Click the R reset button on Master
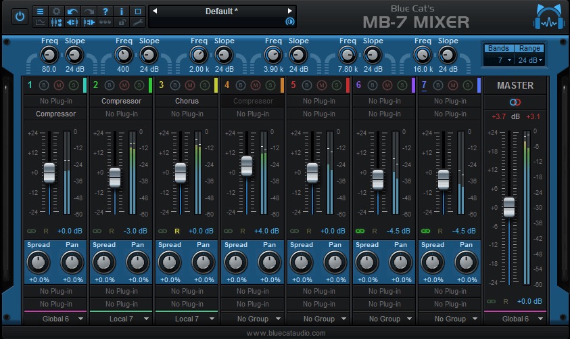This screenshot has height=339, width=570. pos(506,302)
